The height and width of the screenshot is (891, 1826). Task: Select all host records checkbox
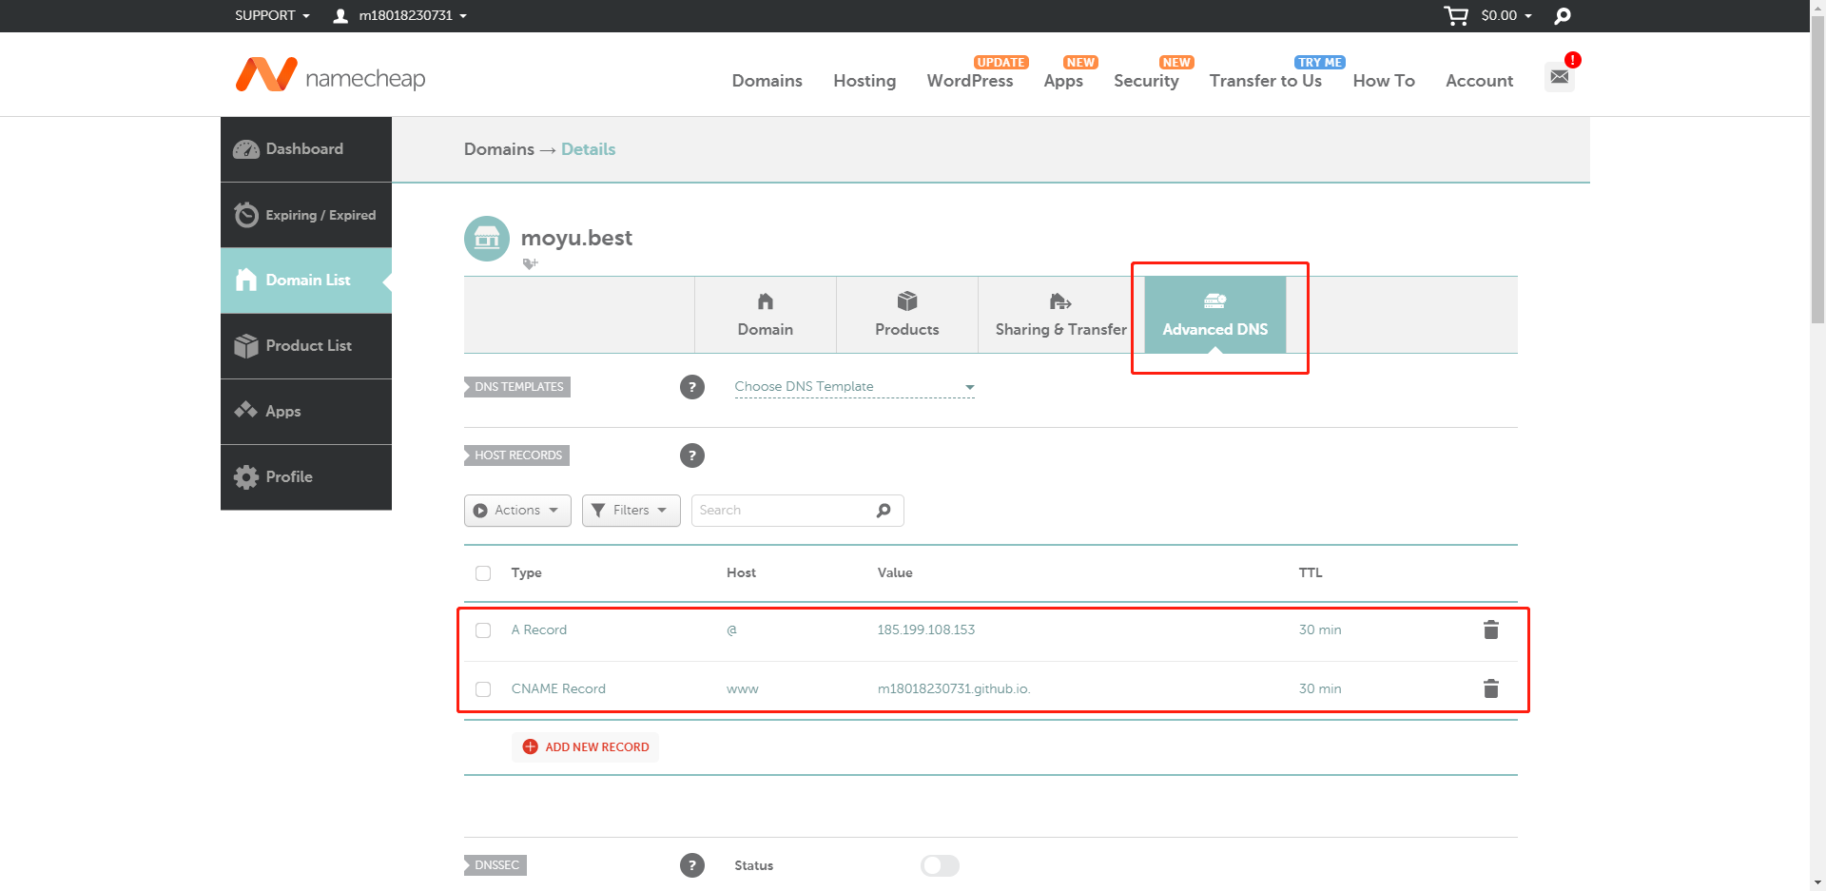click(483, 573)
